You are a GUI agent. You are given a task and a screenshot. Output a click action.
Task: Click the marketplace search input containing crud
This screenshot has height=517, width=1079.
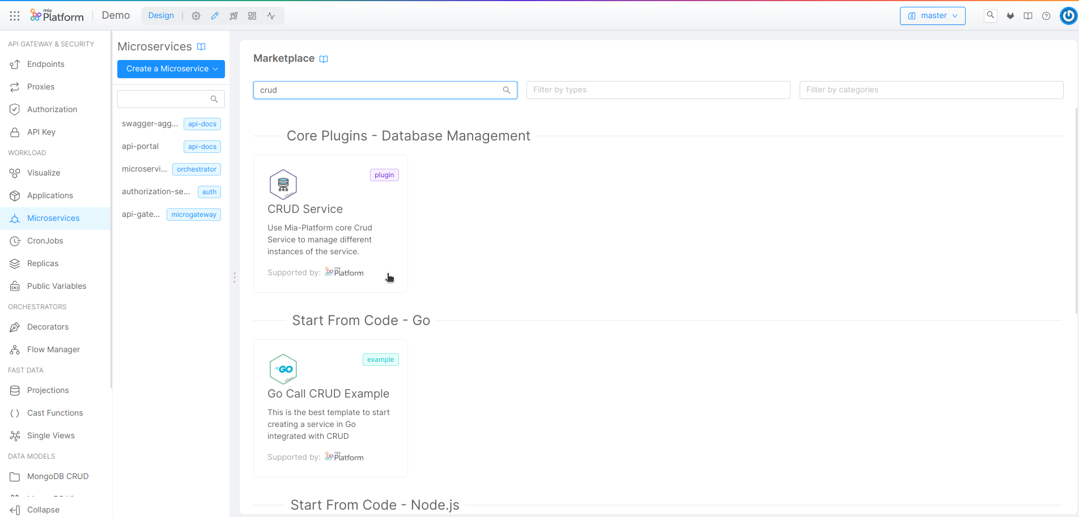tap(385, 89)
